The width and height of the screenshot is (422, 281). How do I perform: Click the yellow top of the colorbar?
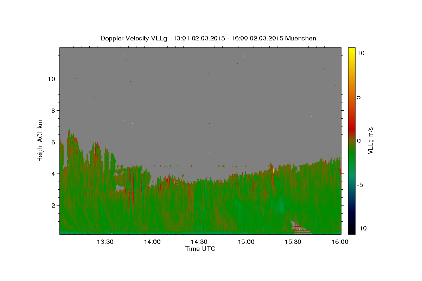tap(352, 51)
